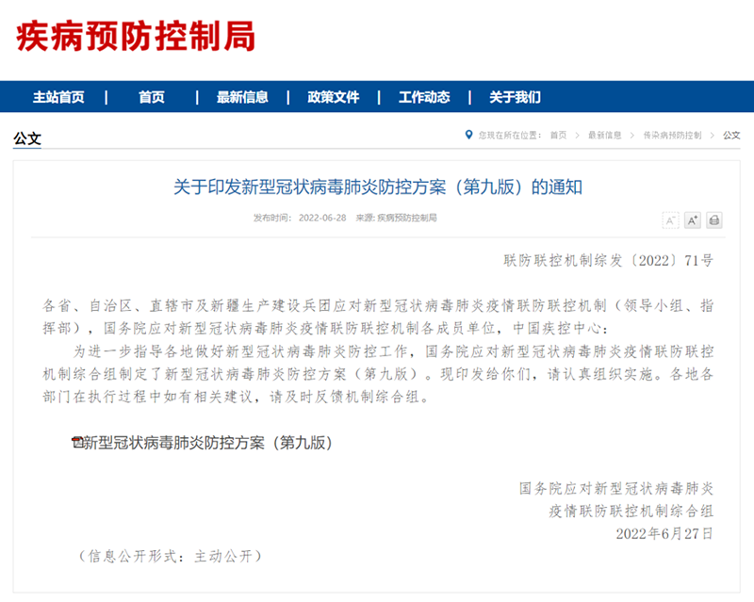
Task: Open the 工作动态 navigation item
Action: pyautogui.click(x=424, y=97)
